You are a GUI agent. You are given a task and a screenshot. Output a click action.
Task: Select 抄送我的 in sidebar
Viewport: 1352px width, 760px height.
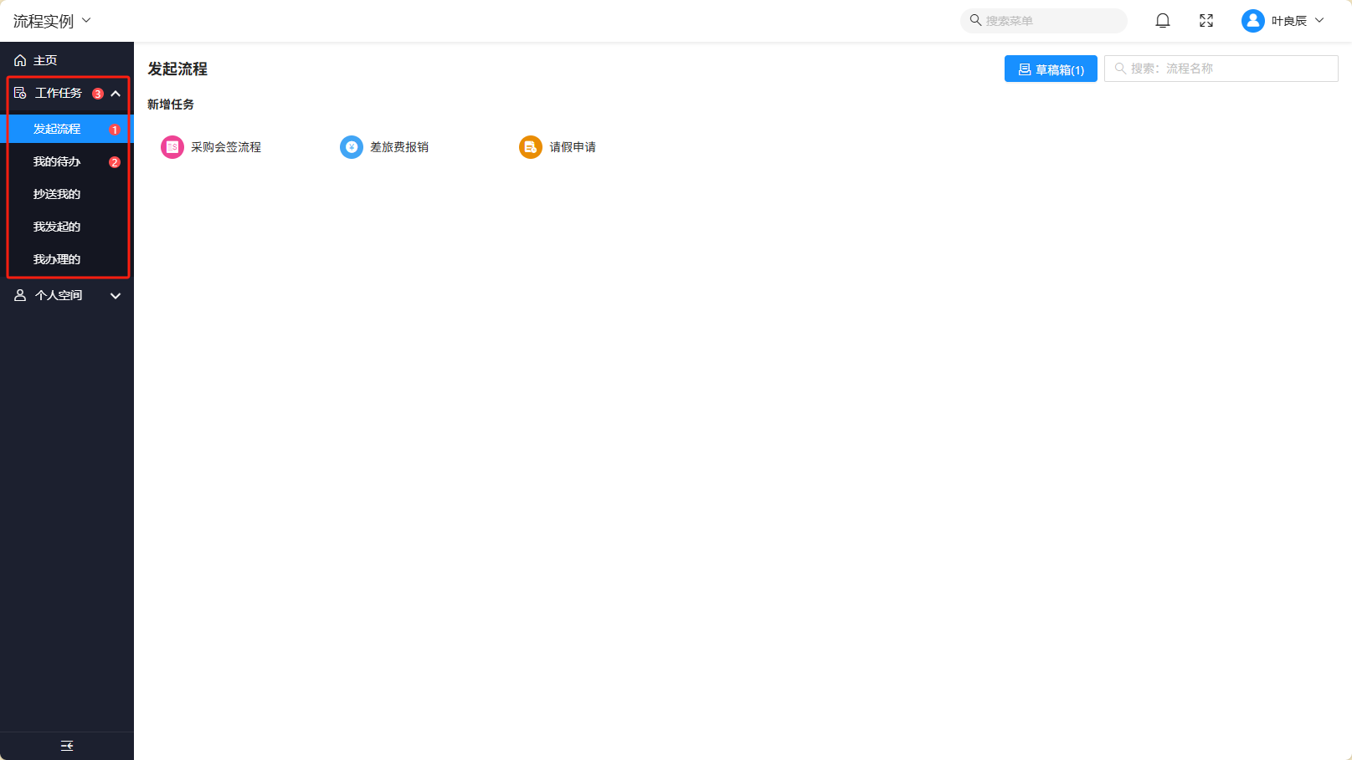[x=57, y=194]
